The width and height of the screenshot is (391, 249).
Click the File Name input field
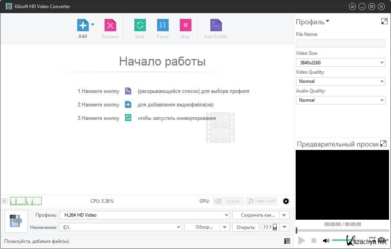point(340,44)
